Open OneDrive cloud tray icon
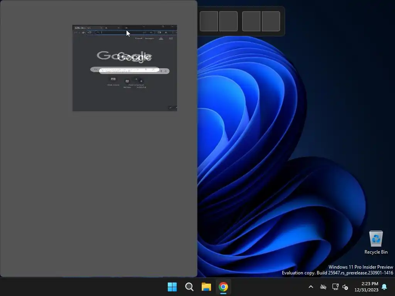 click(323, 287)
